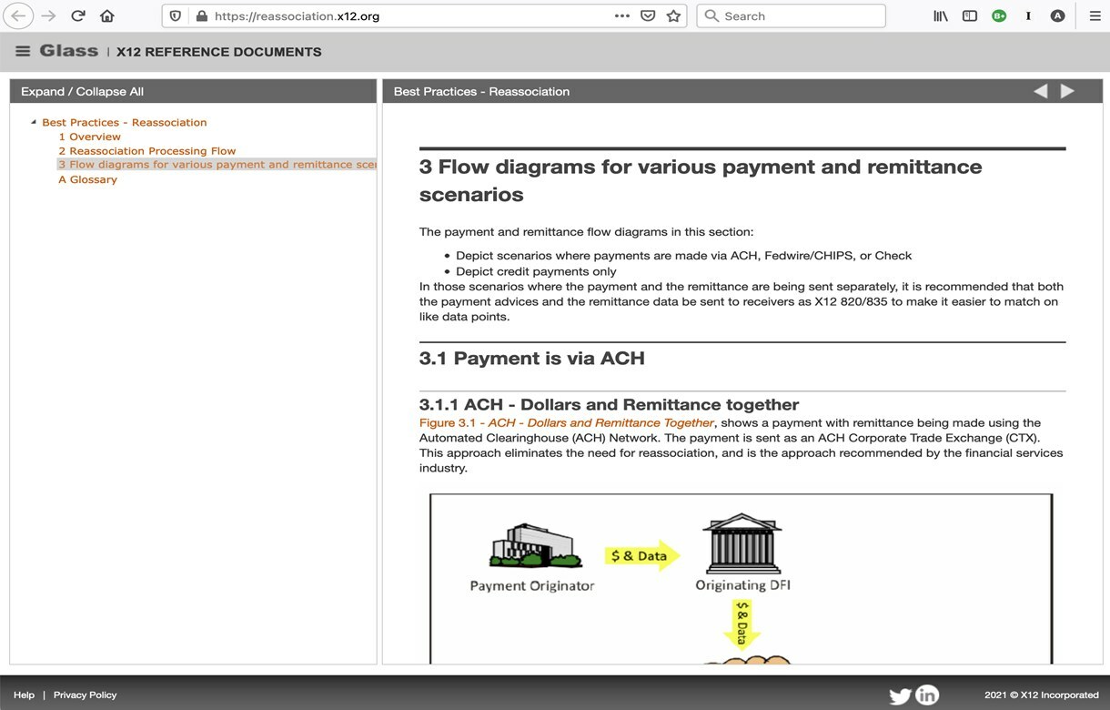Open X12 Twitter icon in footer
This screenshot has height=710, width=1110.
coord(900,695)
